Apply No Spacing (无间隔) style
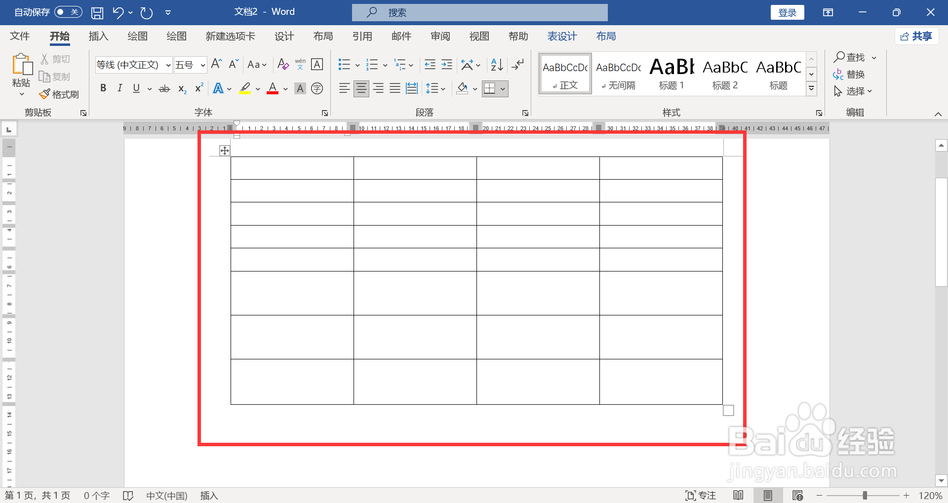Image resolution: width=948 pixels, height=503 pixels. (618, 74)
